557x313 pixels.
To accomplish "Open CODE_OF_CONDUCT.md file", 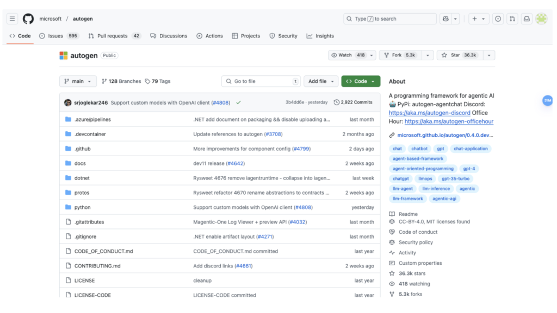I will [x=104, y=251].
